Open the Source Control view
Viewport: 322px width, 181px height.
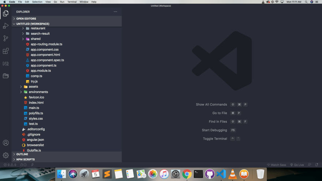click(x=6, y=38)
